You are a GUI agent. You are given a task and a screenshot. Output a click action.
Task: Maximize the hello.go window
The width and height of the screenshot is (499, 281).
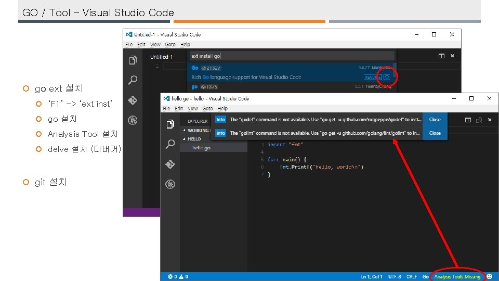[x=471, y=98]
